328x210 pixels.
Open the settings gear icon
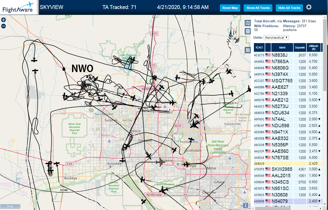309,7
